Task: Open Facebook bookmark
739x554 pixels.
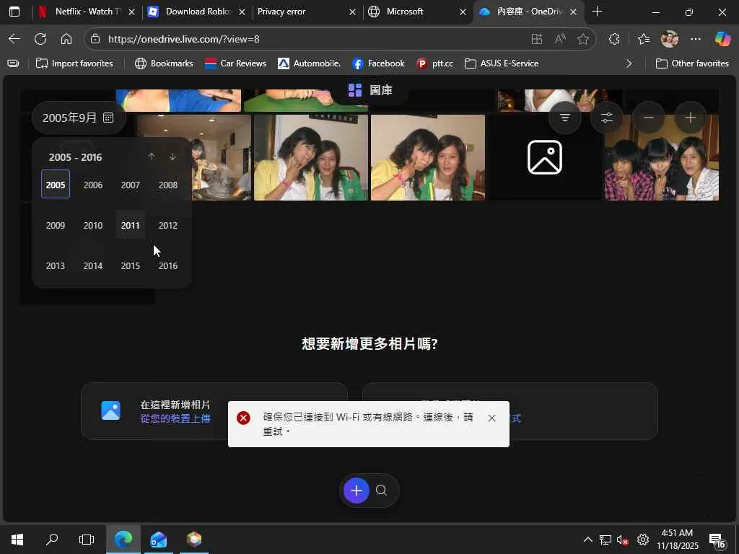Action: (378, 63)
